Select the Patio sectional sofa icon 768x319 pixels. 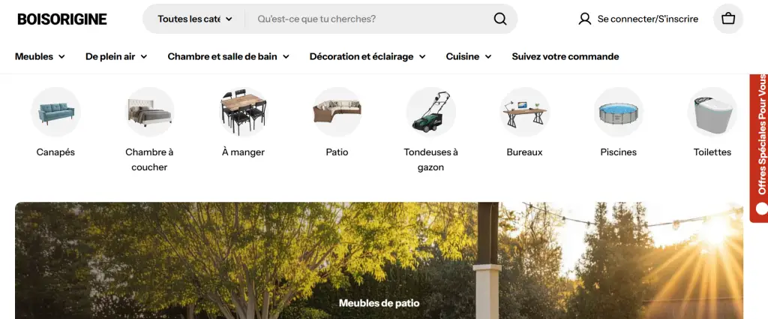(x=337, y=112)
